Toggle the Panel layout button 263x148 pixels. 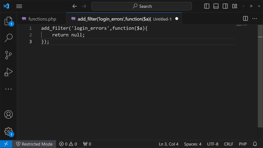tap(216, 6)
